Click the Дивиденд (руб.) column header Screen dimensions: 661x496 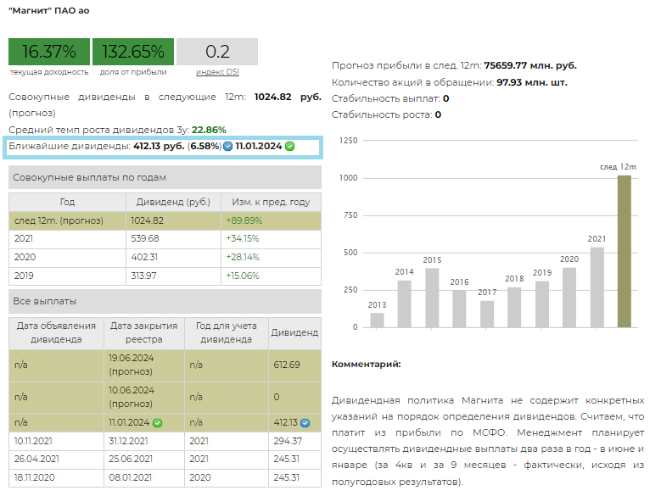(173, 203)
